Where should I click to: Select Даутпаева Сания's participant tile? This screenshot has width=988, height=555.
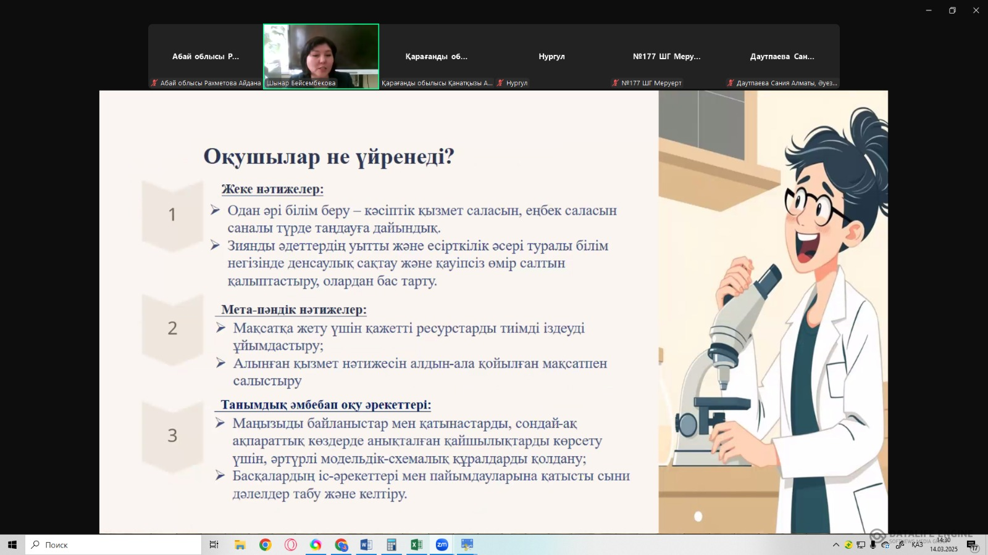782,56
